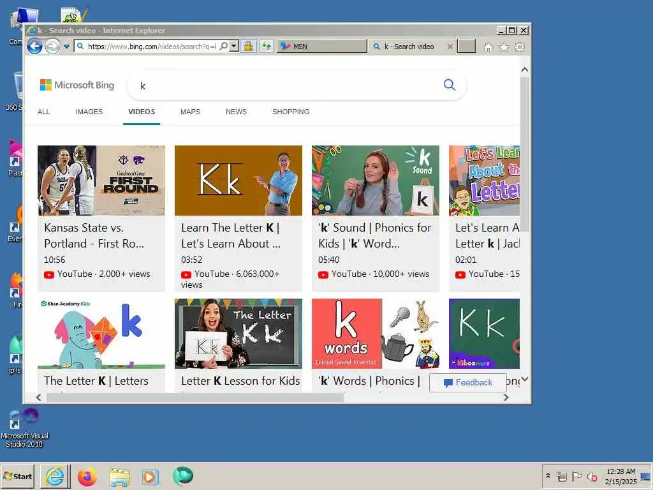This screenshot has width=653, height=490.
Task: Click the muted volume tray icon
Action: [592, 476]
